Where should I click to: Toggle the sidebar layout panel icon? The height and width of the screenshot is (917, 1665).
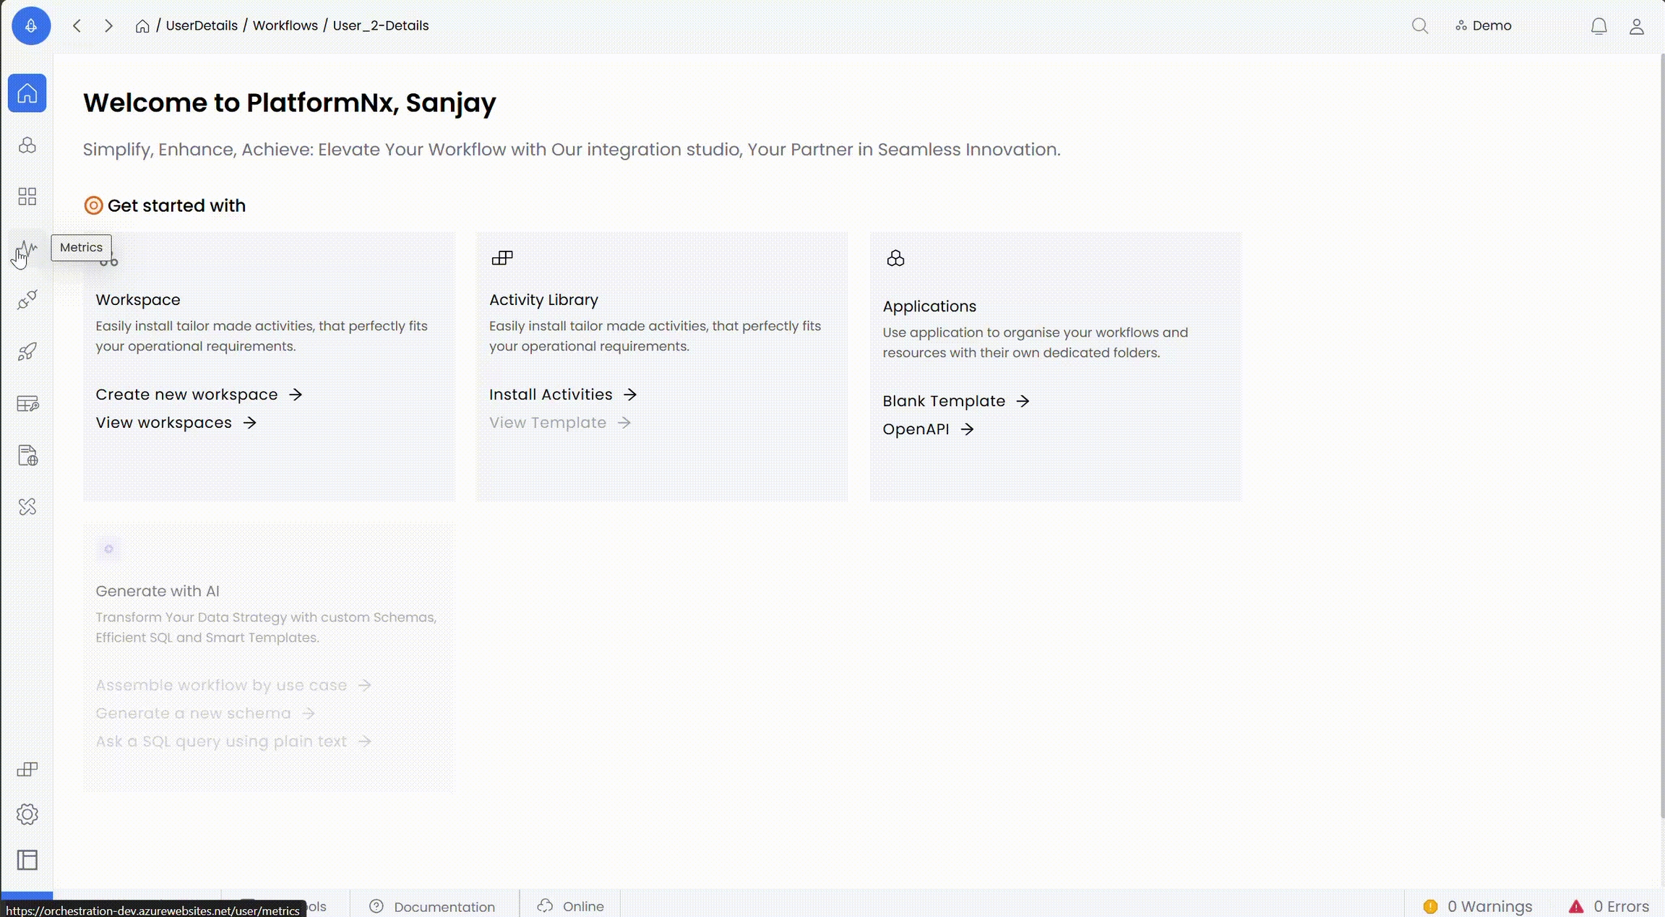[x=27, y=860]
